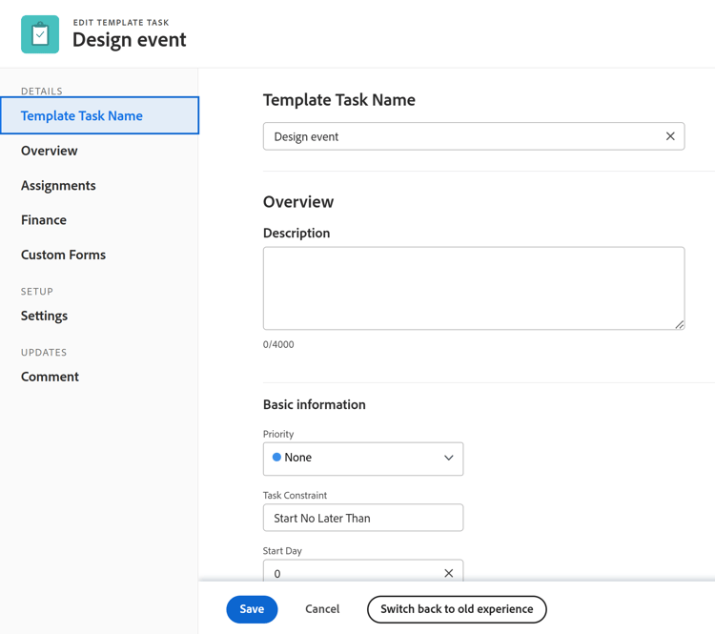The image size is (715, 634).
Task: Click the DETAILS group label
Action: click(x=42, y=91)
